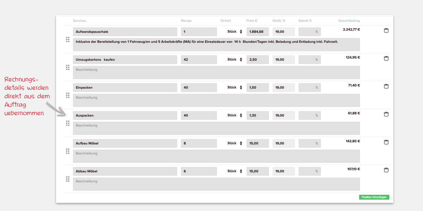Viewport: 423px width, 211px height.
Task: Open the Einheit dropdown for Aufwandspauschale
Action: pyautogui.click(x=235, y=32)
